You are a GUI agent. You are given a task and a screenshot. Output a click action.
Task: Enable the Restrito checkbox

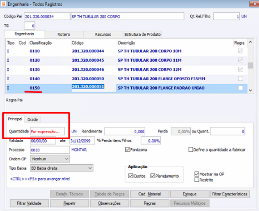197,180
